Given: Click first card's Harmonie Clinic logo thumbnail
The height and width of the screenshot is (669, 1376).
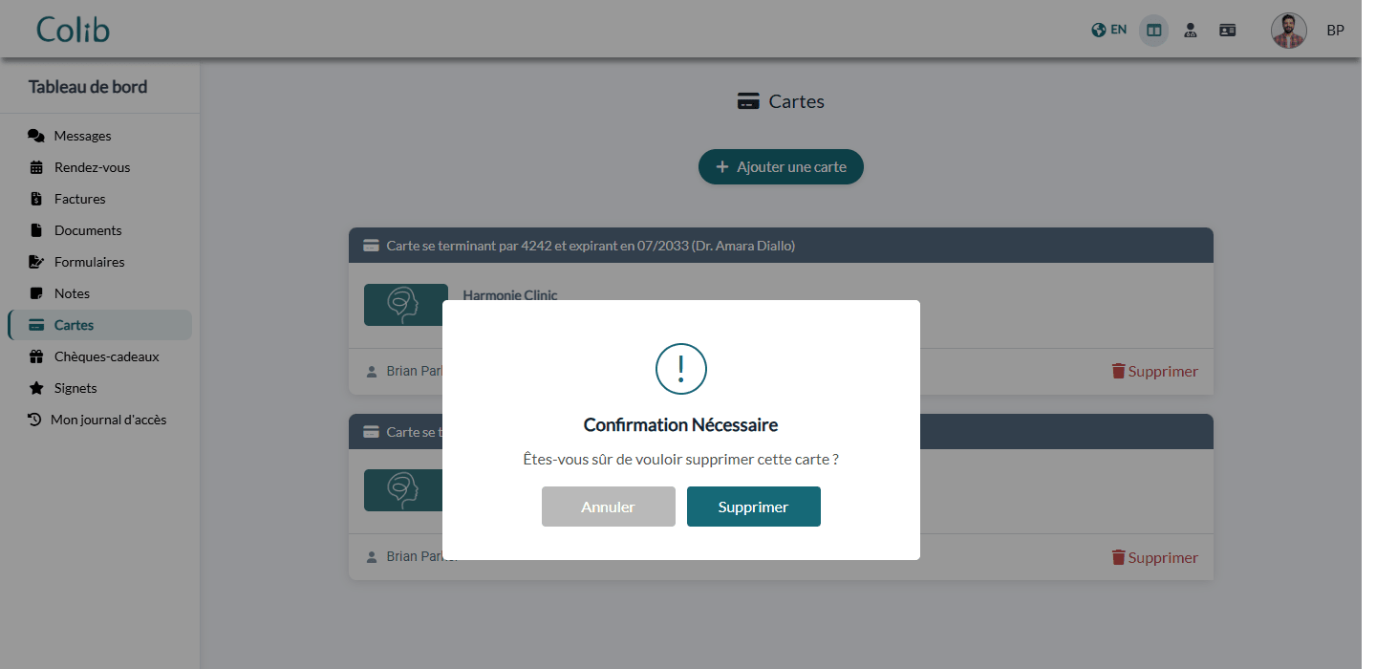Looking at the screenshot, I should pos(406,305).
